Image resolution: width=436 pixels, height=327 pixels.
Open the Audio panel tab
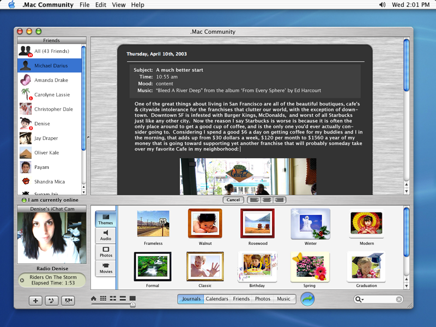coord(105,235)
